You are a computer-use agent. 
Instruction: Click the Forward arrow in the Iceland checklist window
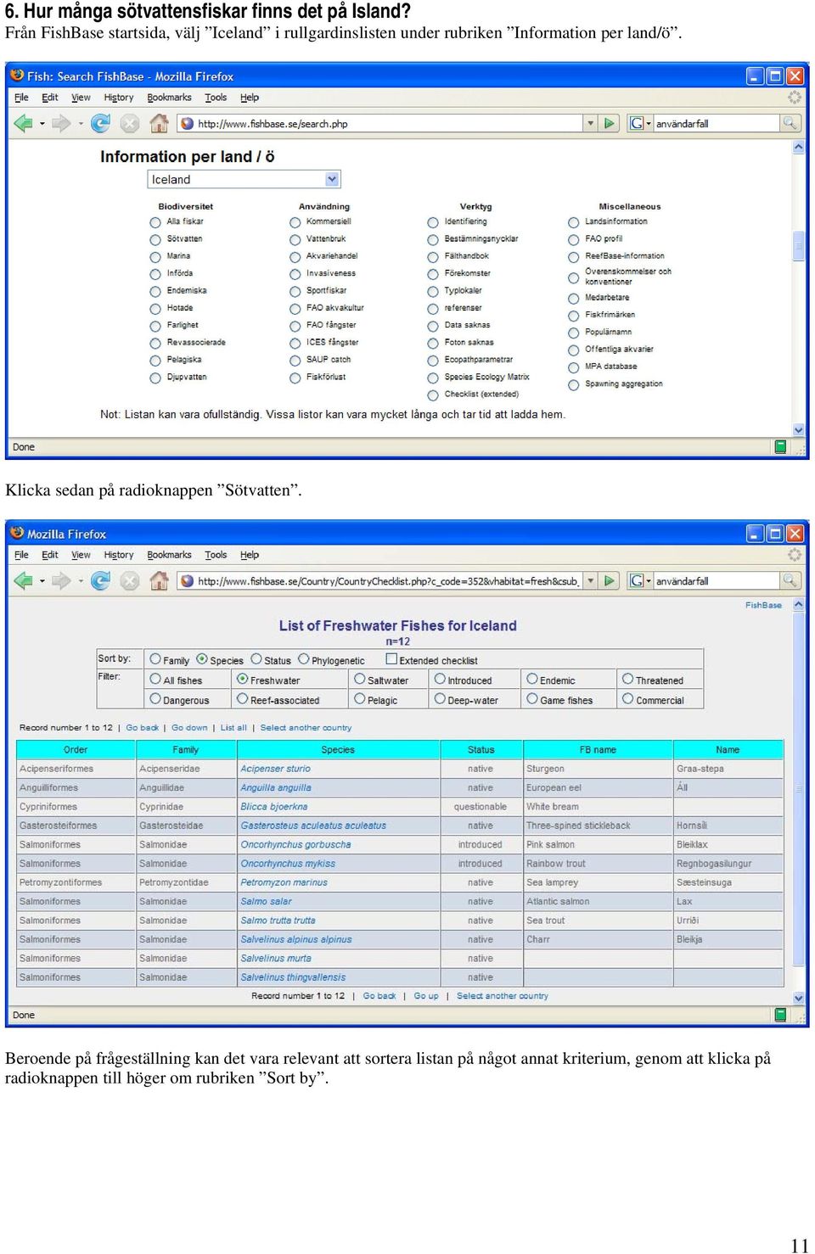click(x=60, y=581)
